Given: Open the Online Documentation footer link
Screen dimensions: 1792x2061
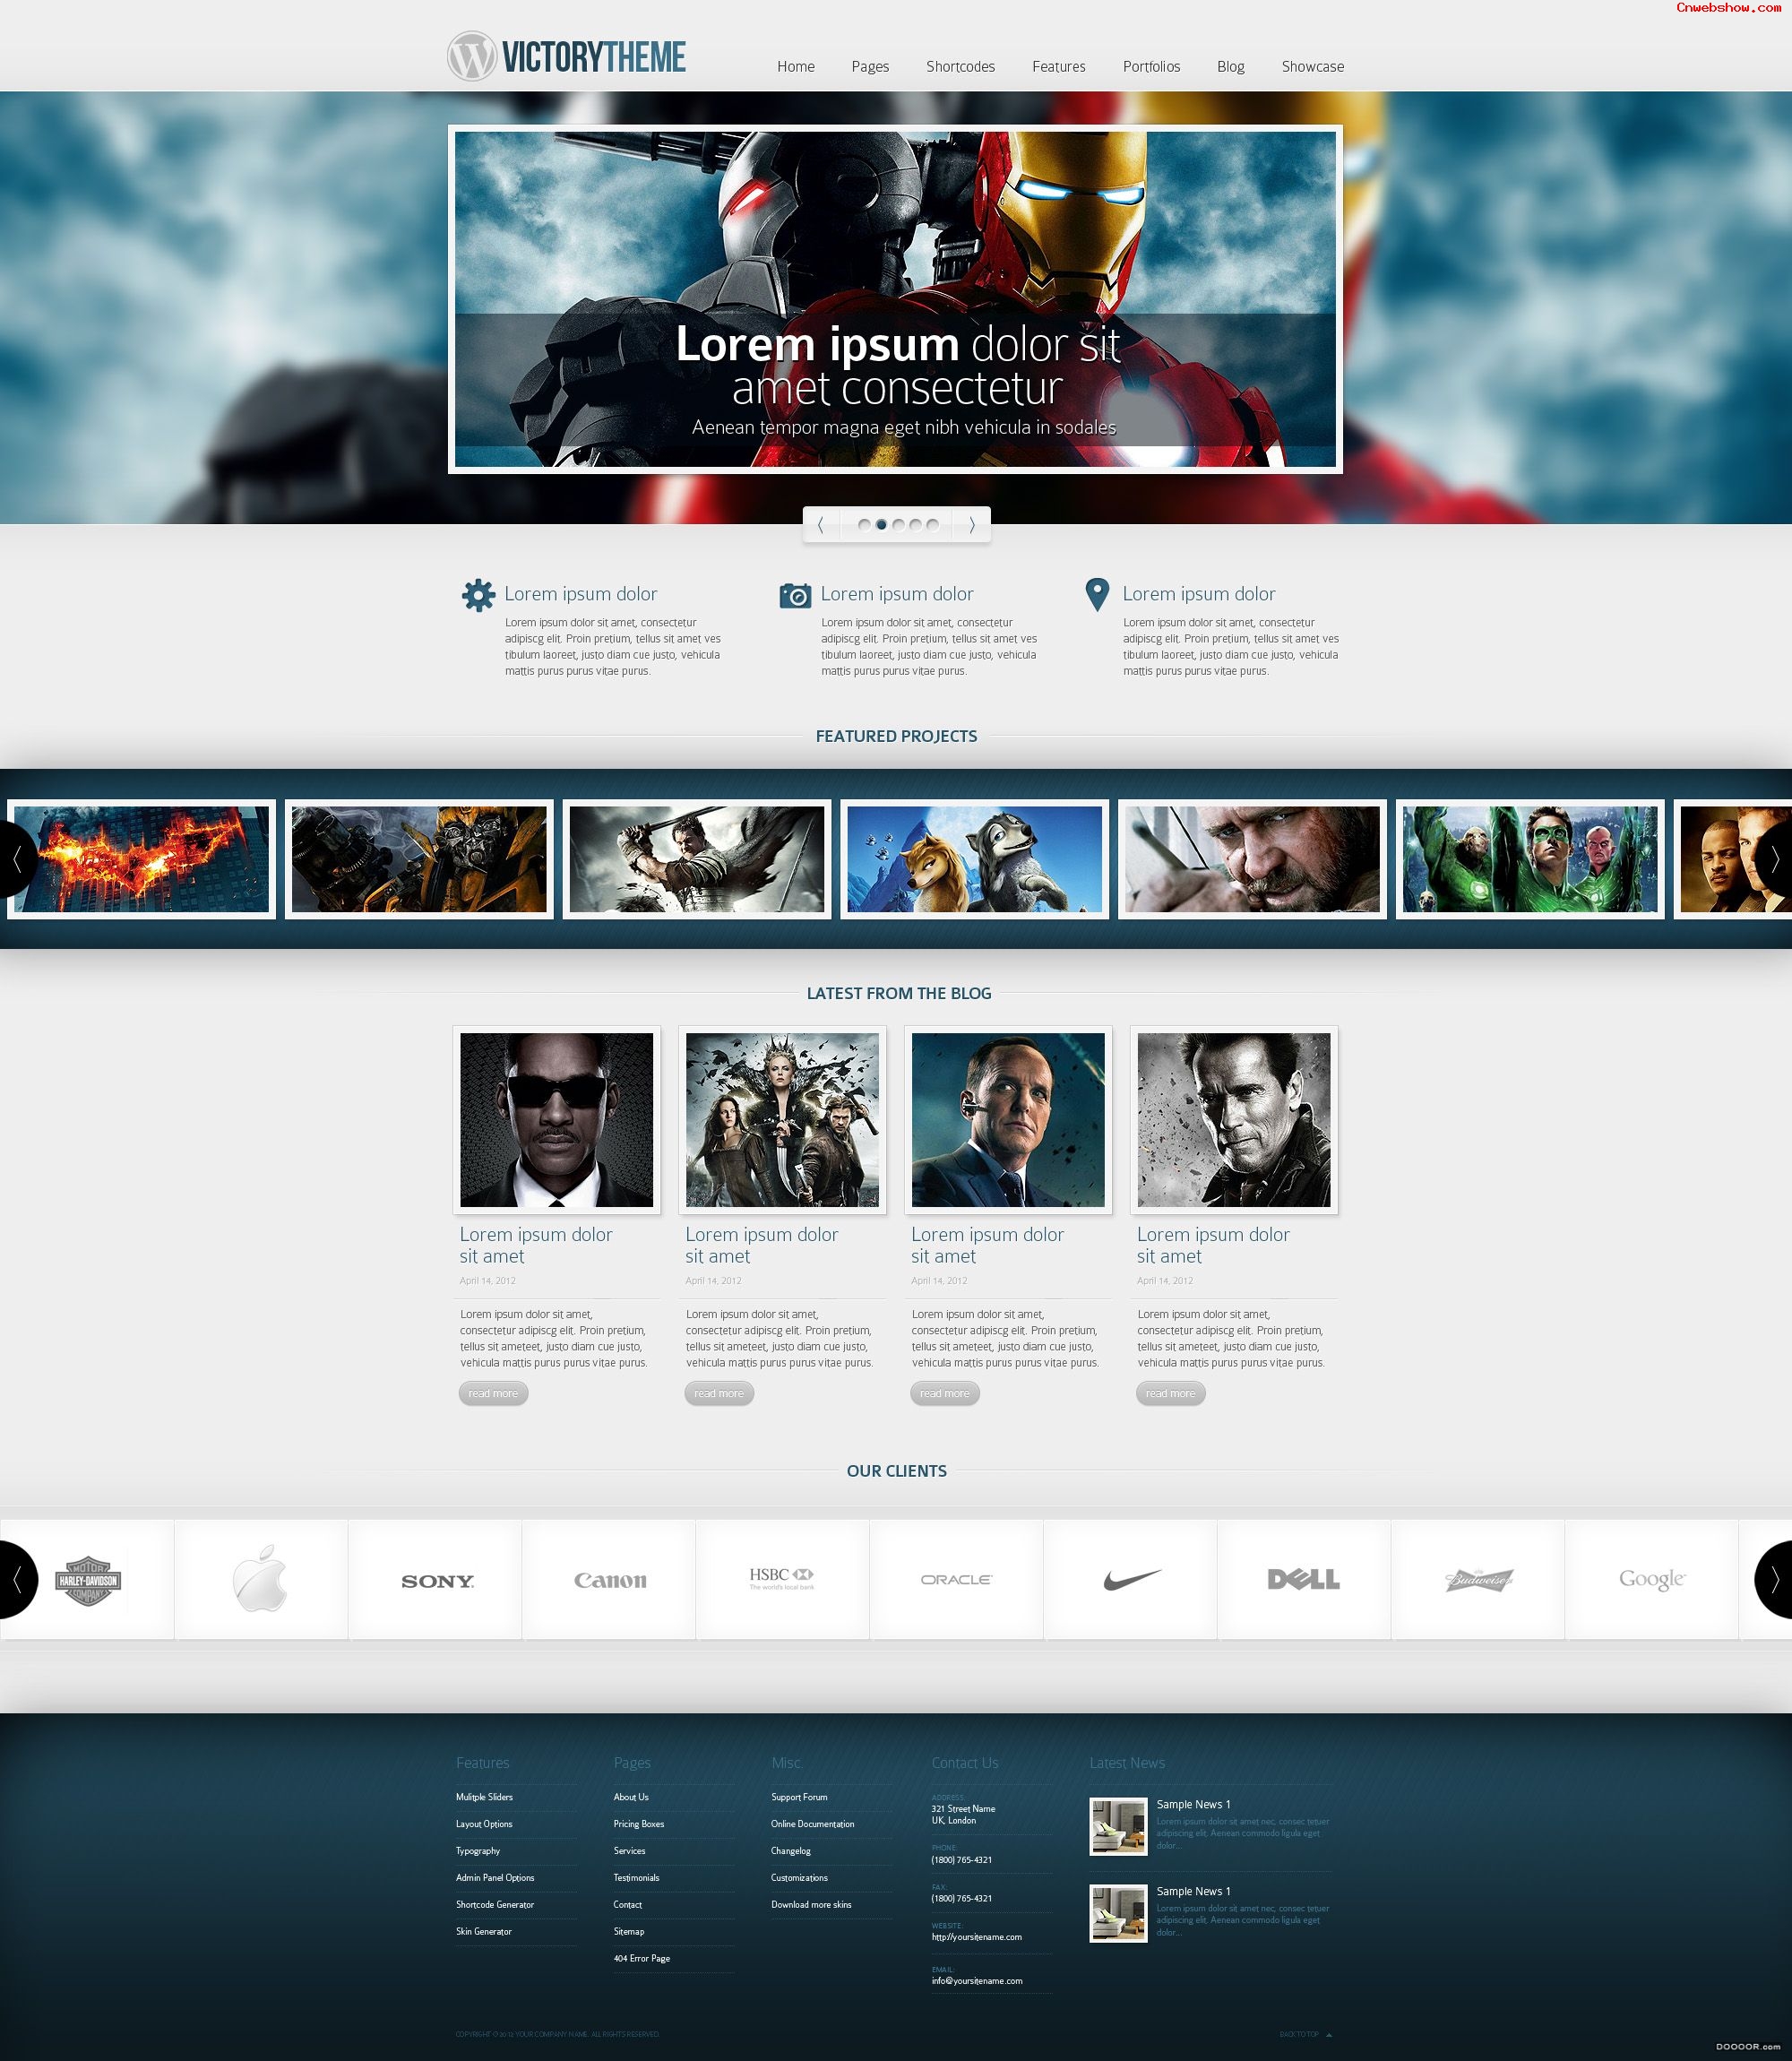Looking at the screenshot, I should click(812, 1824).
